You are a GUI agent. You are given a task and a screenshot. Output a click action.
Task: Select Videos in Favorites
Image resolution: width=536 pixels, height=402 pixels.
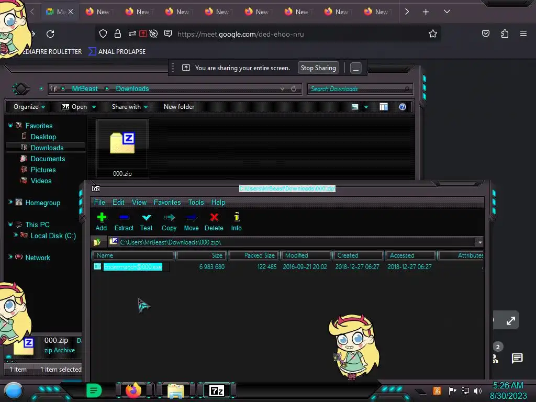click(x=41, y=181)
